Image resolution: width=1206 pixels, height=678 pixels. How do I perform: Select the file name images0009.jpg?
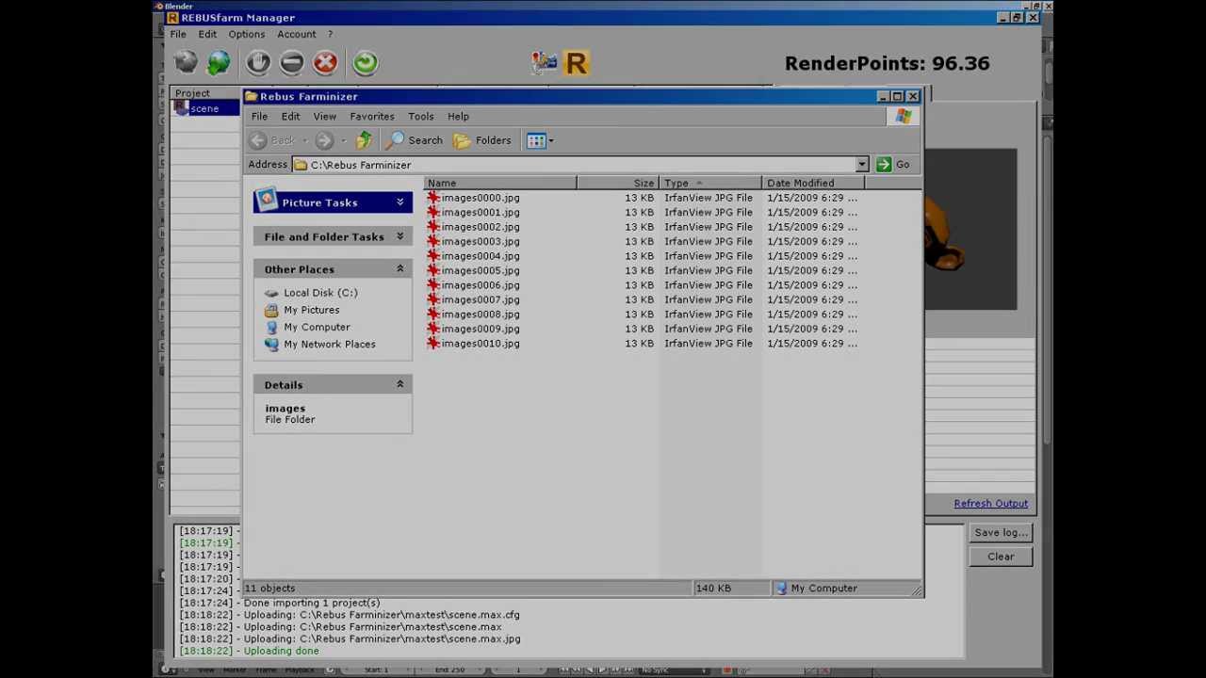coord(481,330)
